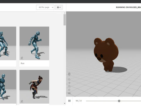The width and height of the screenshot is (141, 106).
Task: Pause the bear running animation
Action: tap(69, 101)
